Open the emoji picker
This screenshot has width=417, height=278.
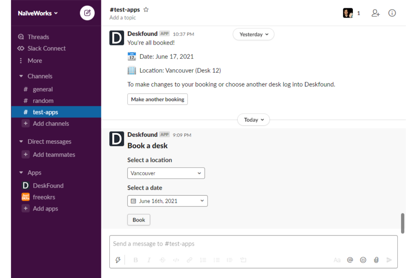[363, 260]
